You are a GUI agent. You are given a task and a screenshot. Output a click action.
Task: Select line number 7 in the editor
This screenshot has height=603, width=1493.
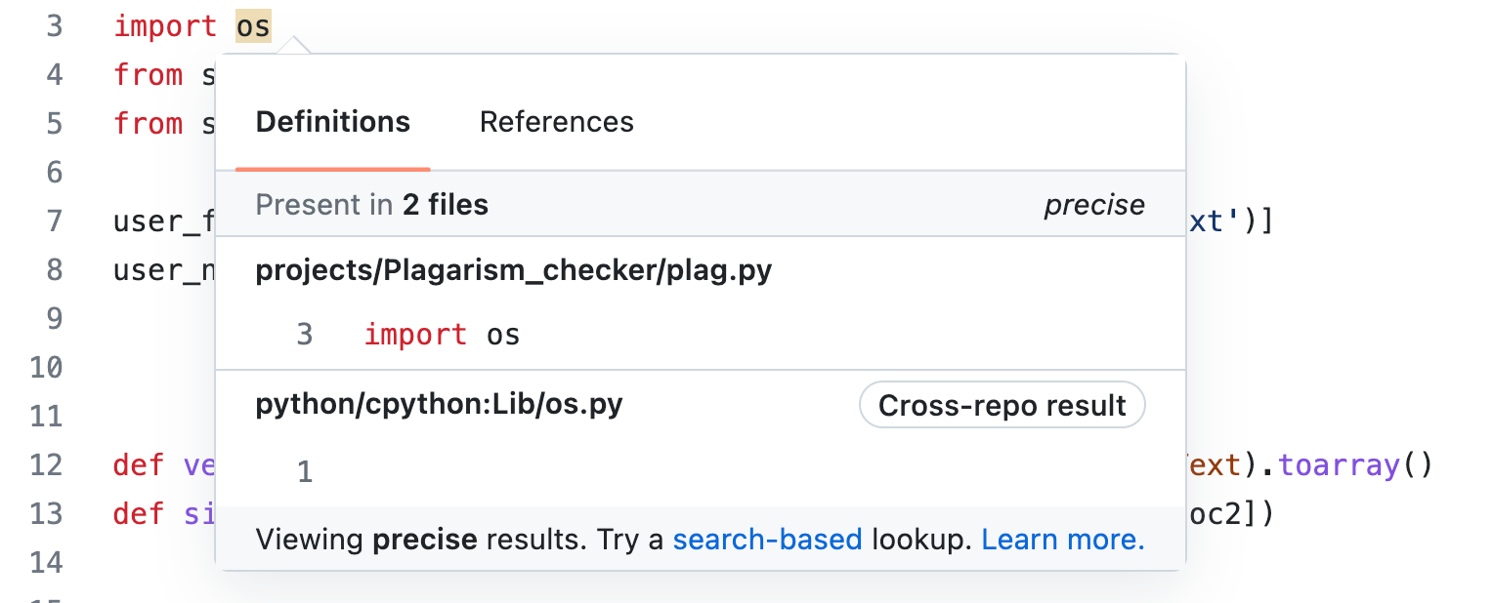55,221
